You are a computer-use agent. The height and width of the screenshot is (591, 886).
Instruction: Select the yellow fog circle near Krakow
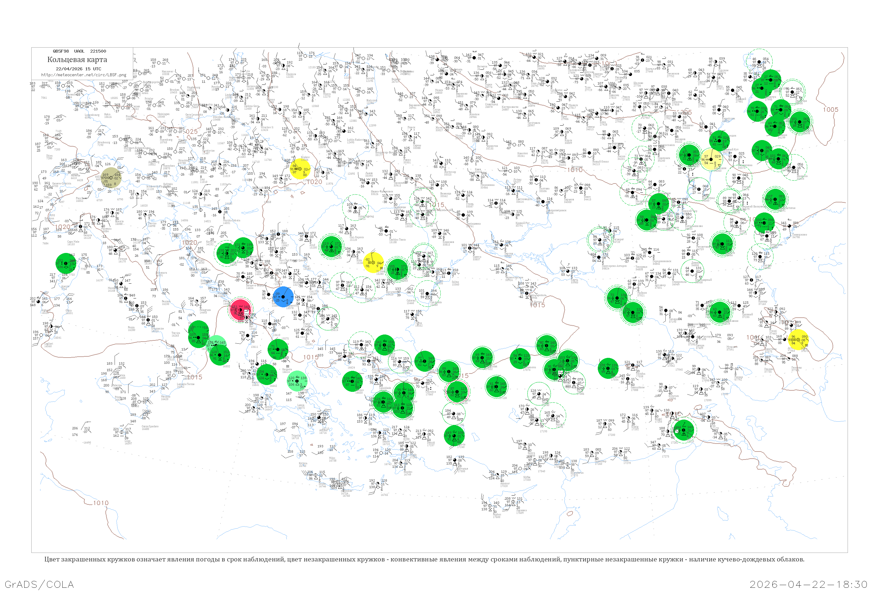tap(301, 168)
